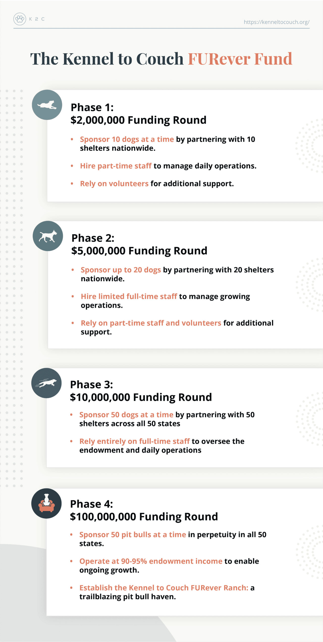Click the Phase 1 resting dog icon
323x642 pixels.
click(47, 105)
